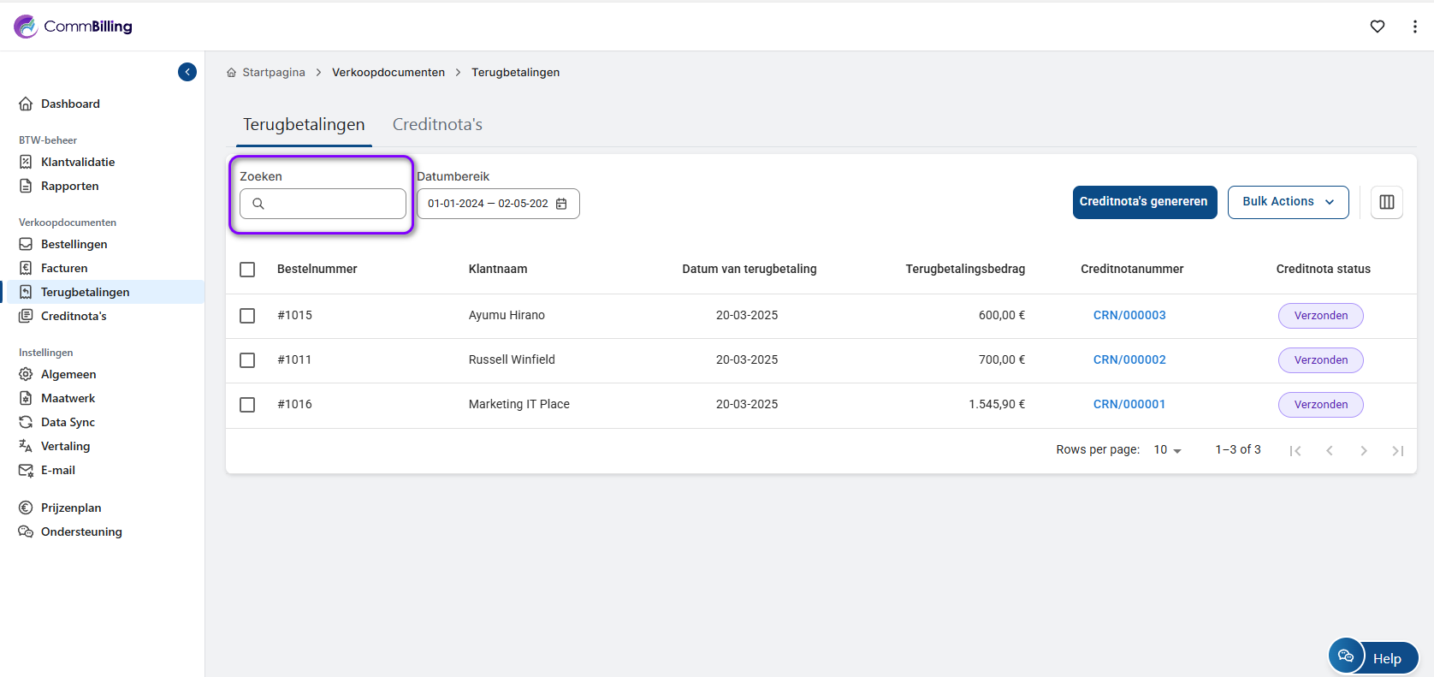This screenshot has width=1434, height=677.
Task: Switch to the Creditnota's tab
Action: tap(437, 125)
